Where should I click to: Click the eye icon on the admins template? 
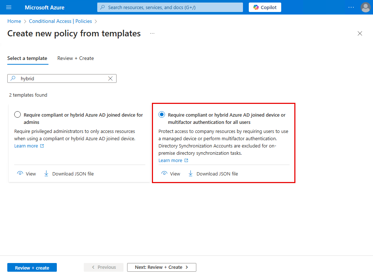[x=20, y=174]
